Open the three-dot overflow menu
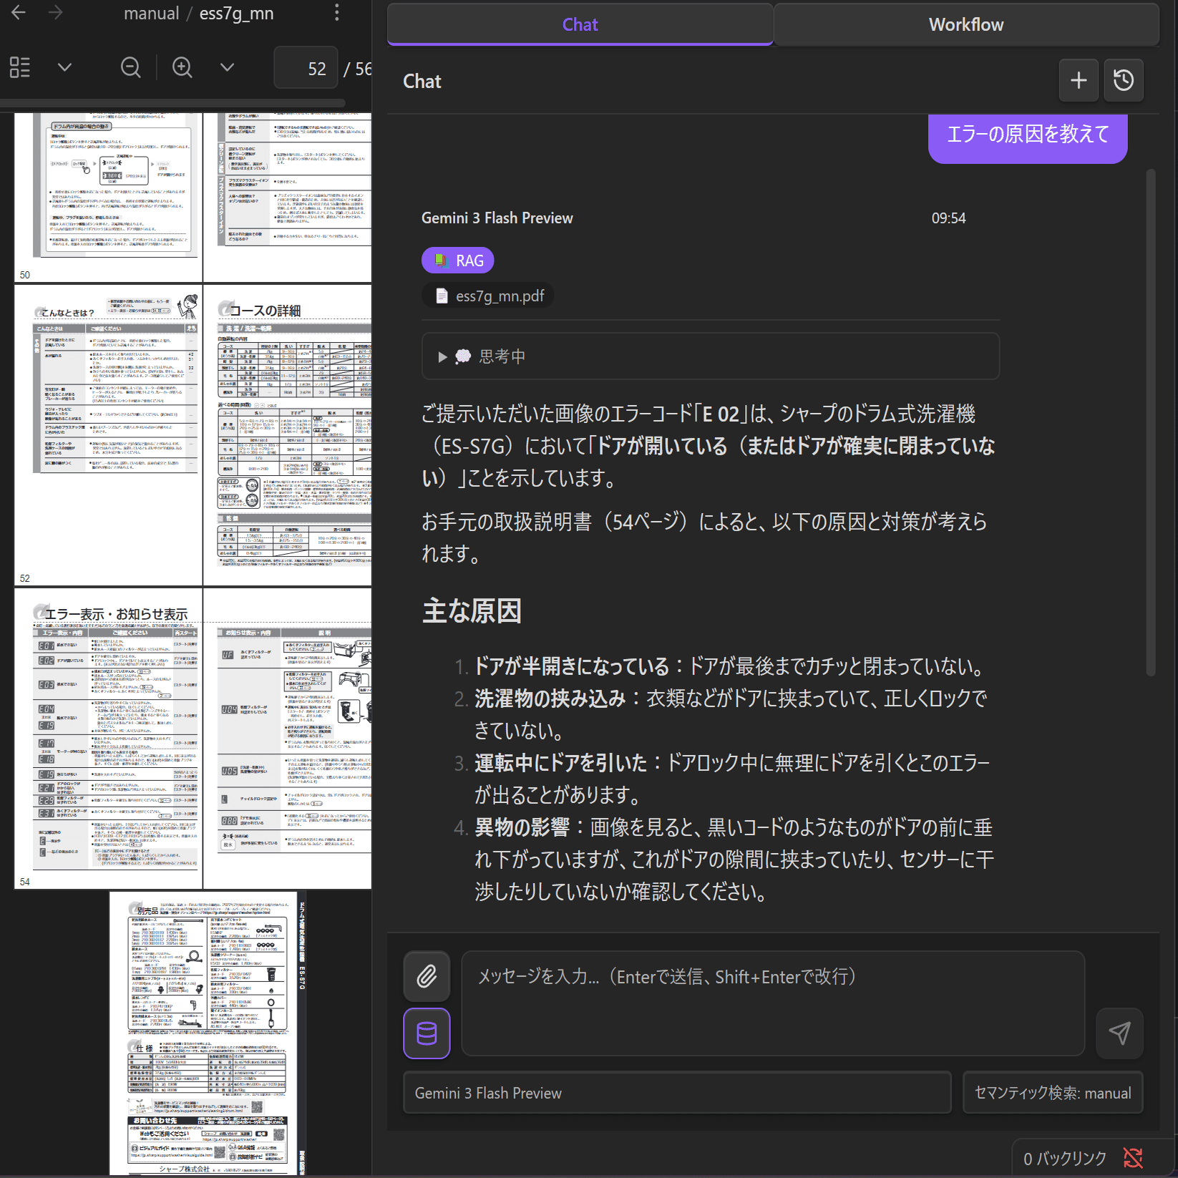1178x1178 pixels. coord(336,12)
